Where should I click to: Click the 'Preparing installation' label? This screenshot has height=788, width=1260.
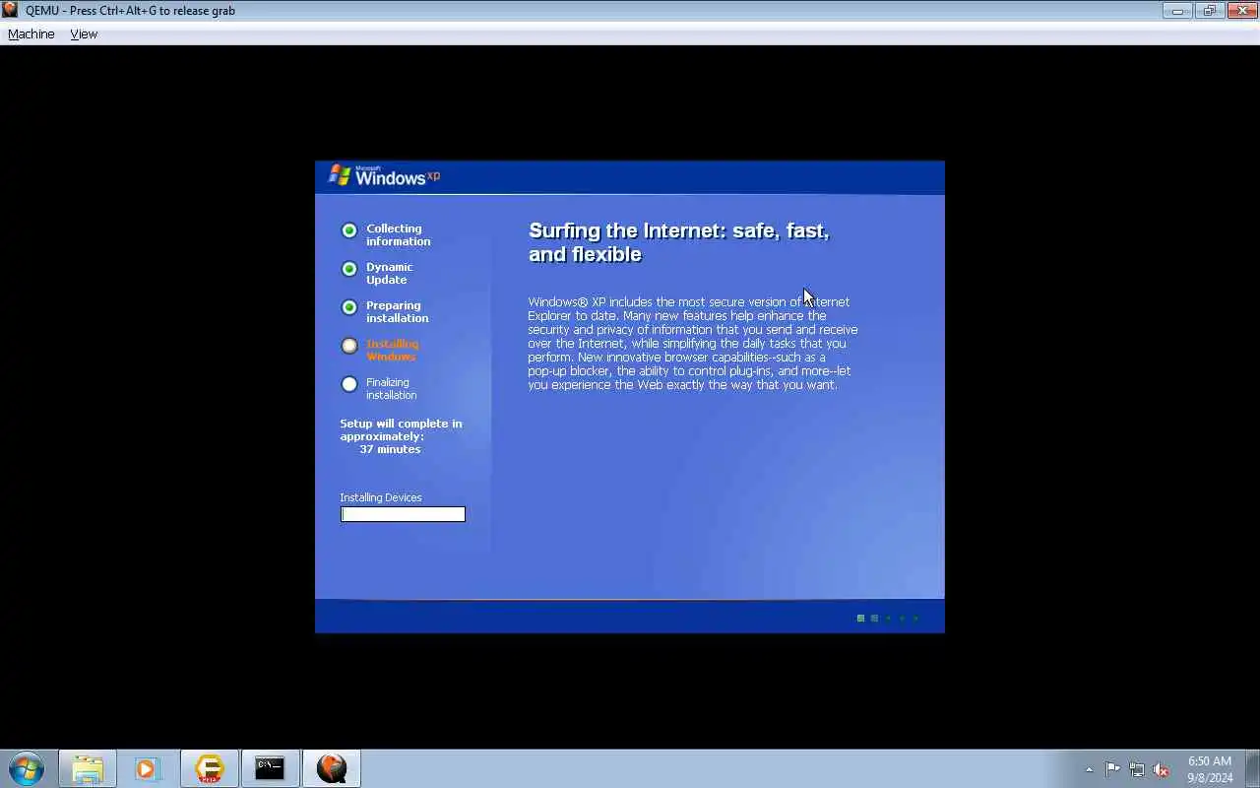398,311
